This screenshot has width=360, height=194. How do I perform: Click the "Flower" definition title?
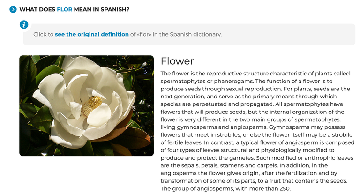[x=177, y=61]
